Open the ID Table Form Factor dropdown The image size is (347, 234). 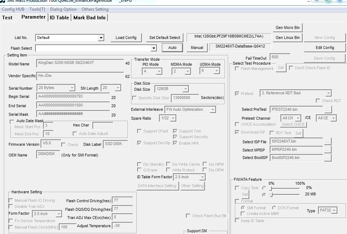pyautogui.click(x=202, y=177)
